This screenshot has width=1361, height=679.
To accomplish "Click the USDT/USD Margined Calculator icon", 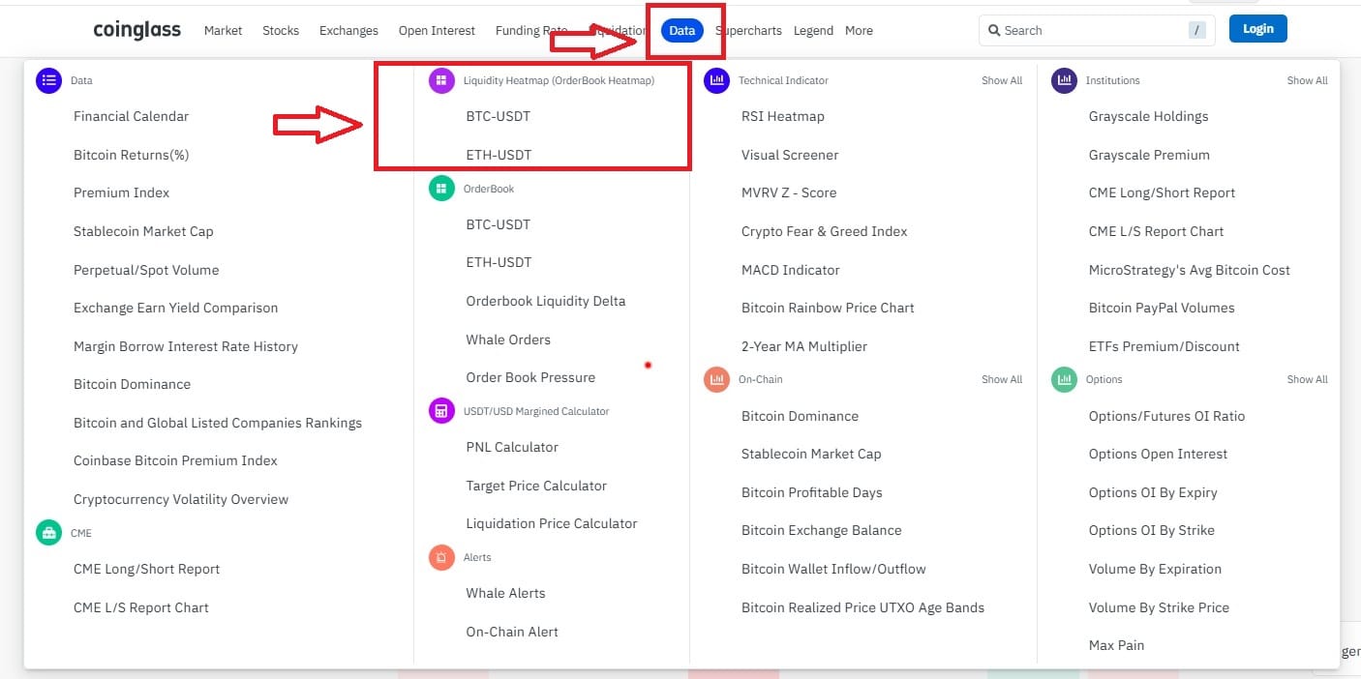I will click(441, 411).
